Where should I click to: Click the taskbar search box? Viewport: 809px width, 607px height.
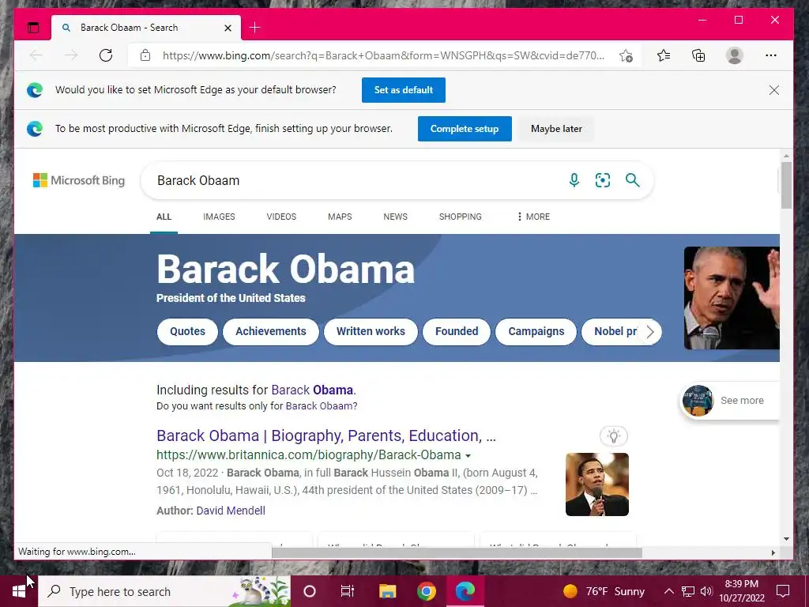pos(164,591)
